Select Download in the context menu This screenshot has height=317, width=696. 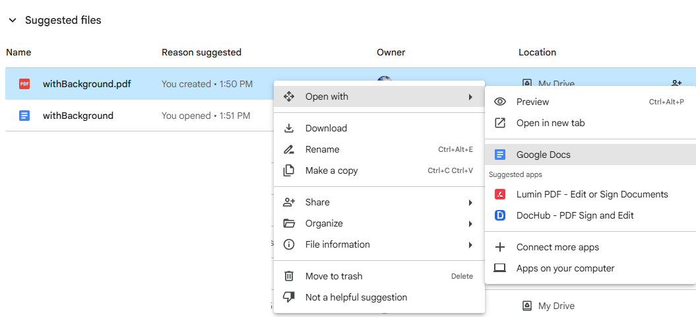[379, 128]
